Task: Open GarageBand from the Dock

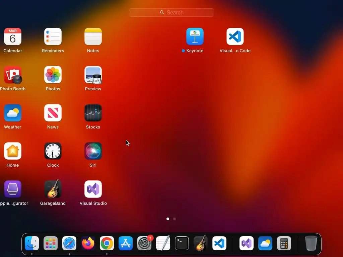Action: pos(201,243)
